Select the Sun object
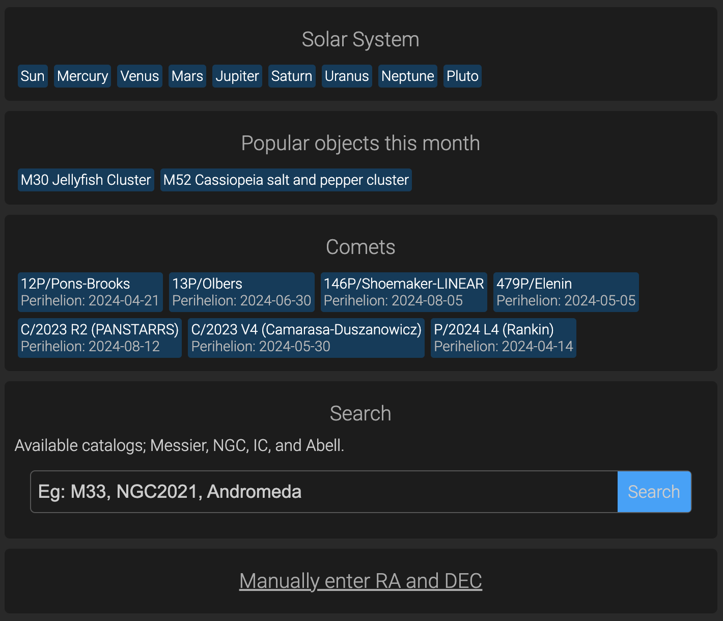The height and width of the screenshot is (621, 723). pyautogui.click(x=33, y=76)
